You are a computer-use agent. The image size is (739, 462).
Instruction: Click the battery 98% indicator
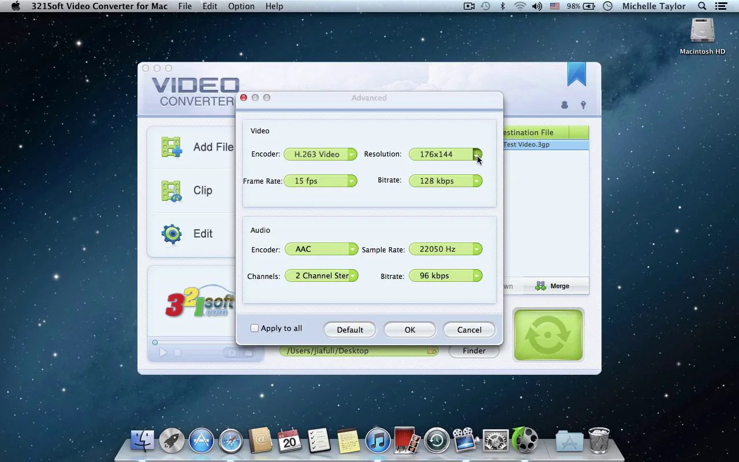(x=581, y=6)
